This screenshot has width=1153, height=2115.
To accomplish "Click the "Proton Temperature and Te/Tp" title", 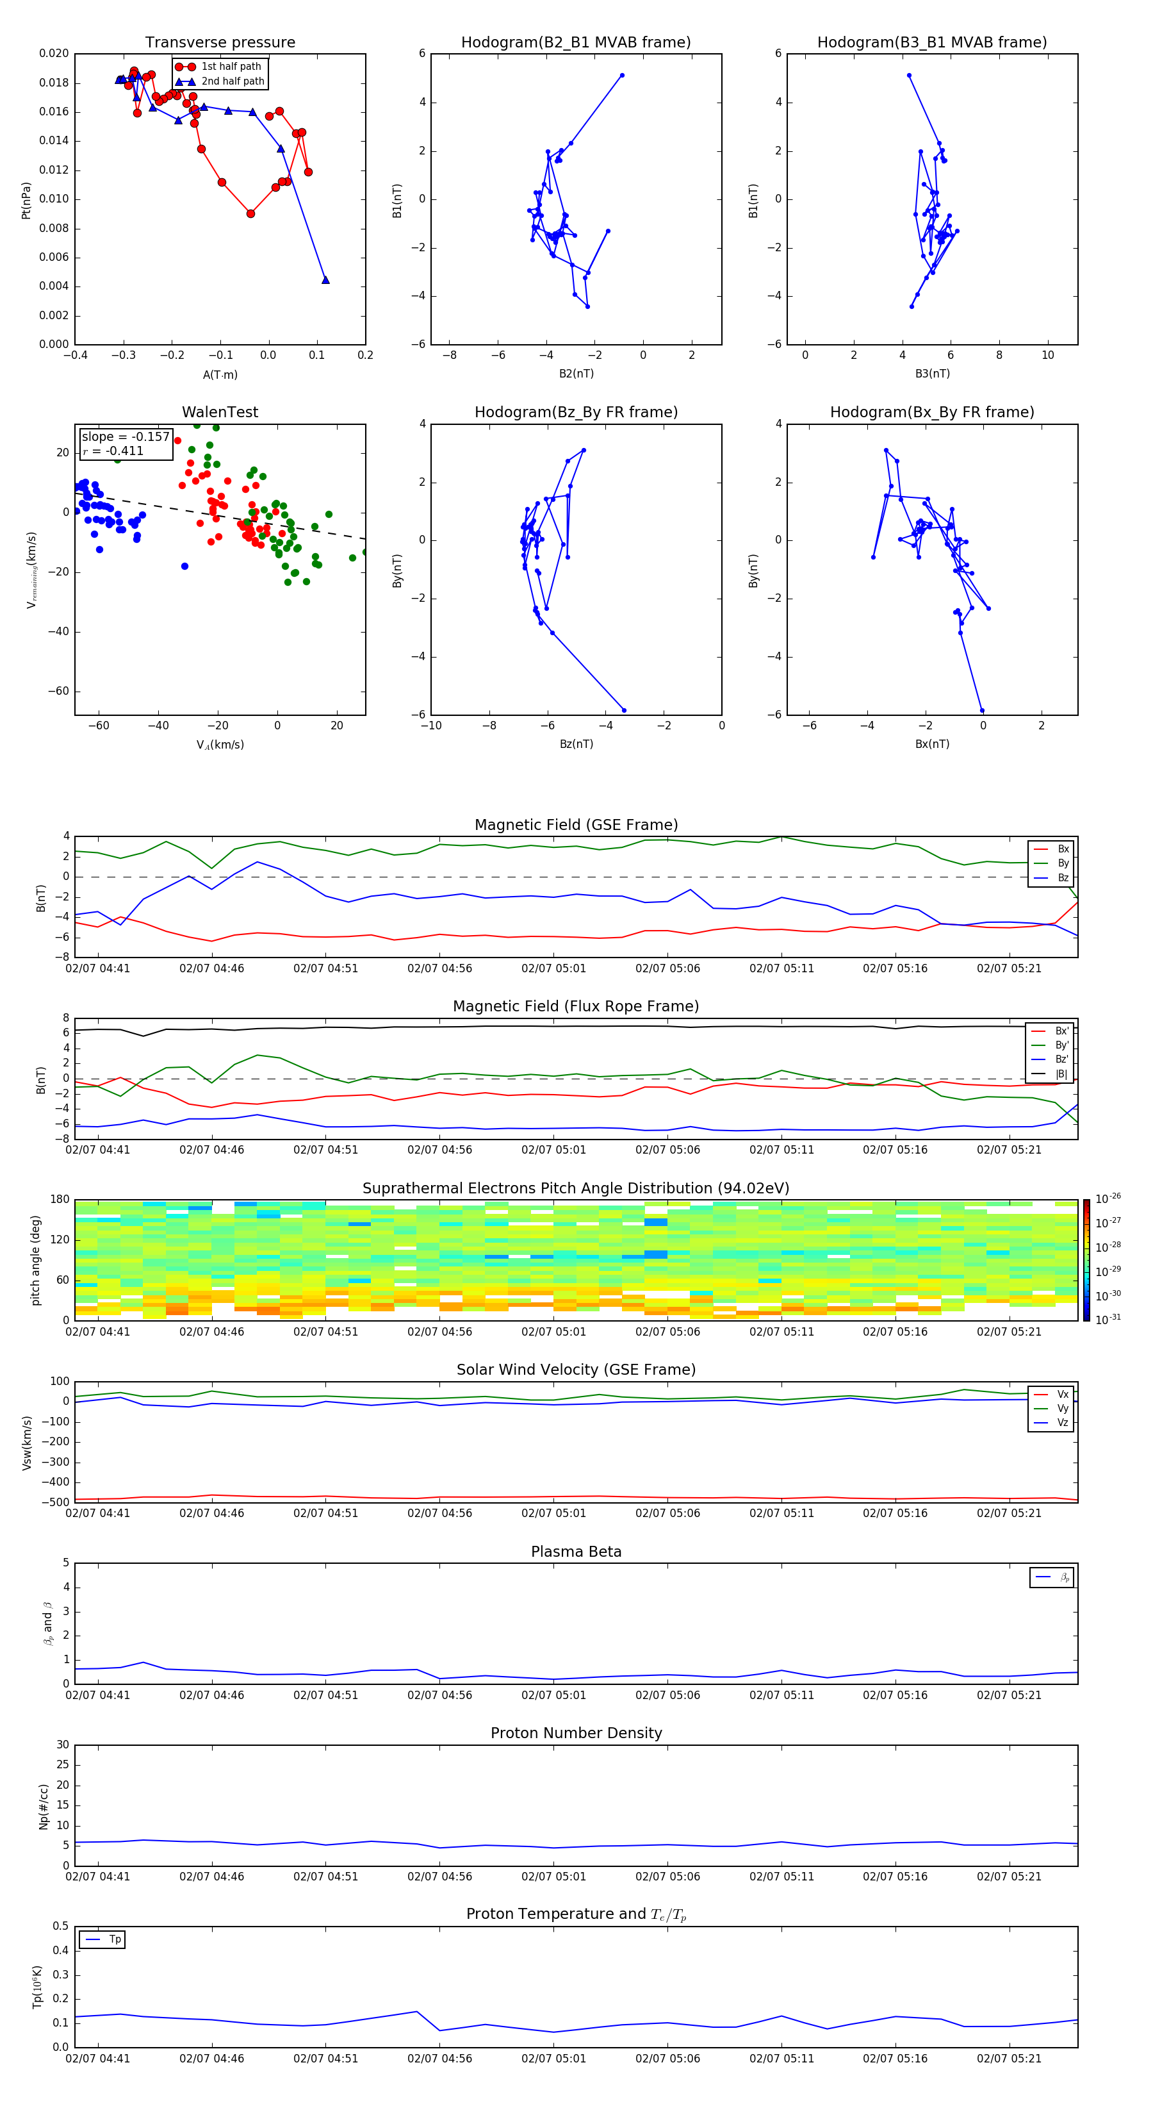I will (576, 1914).
